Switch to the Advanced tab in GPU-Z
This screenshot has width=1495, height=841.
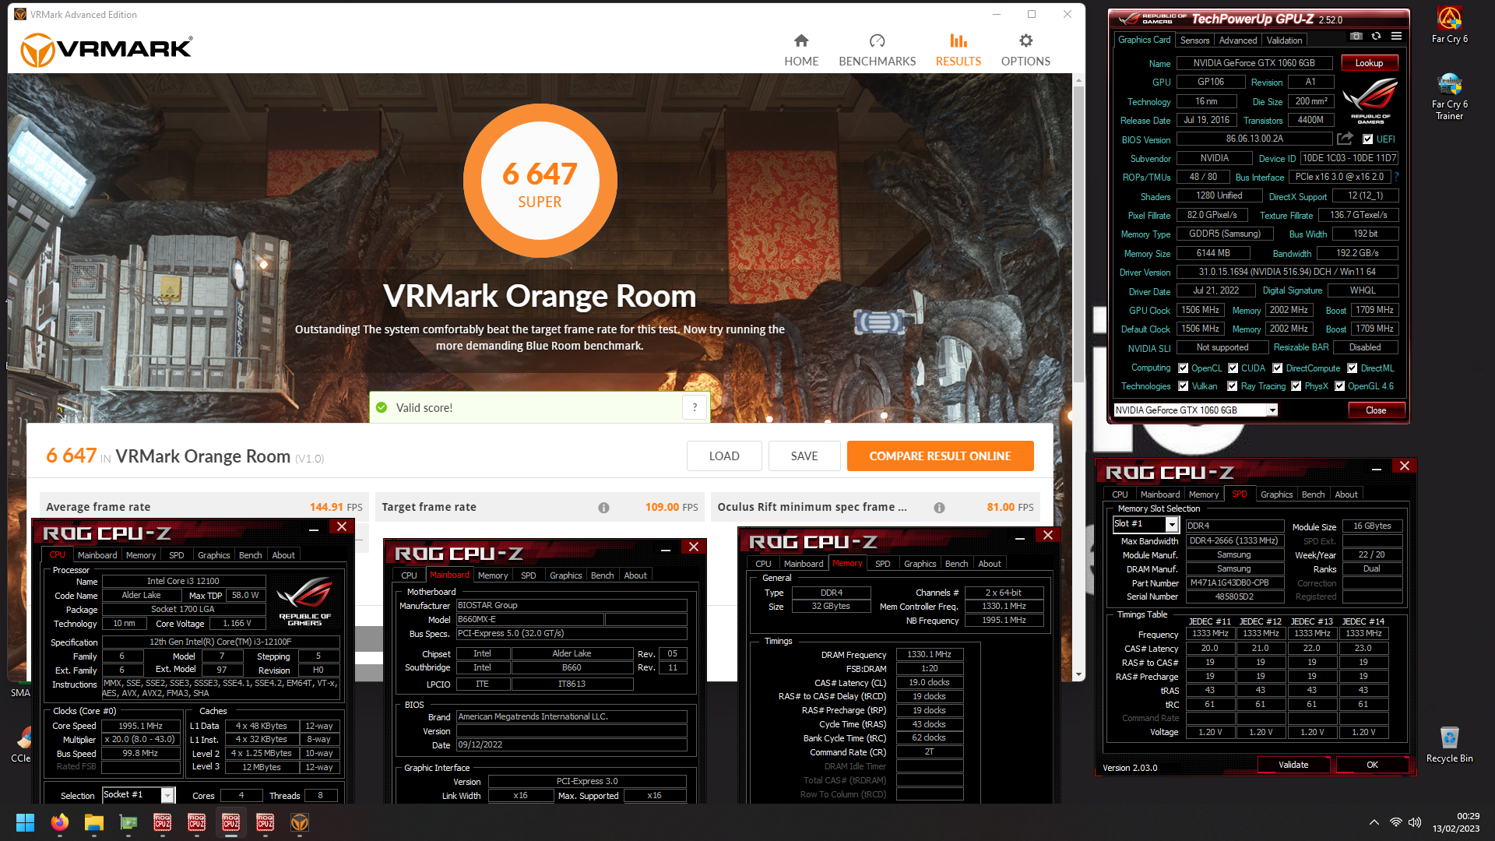click(x=1237, y=40)
